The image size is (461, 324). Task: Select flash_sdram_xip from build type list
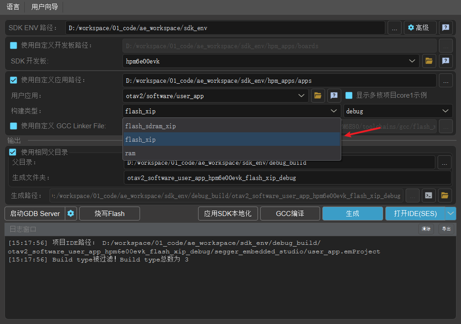point(232,126)
